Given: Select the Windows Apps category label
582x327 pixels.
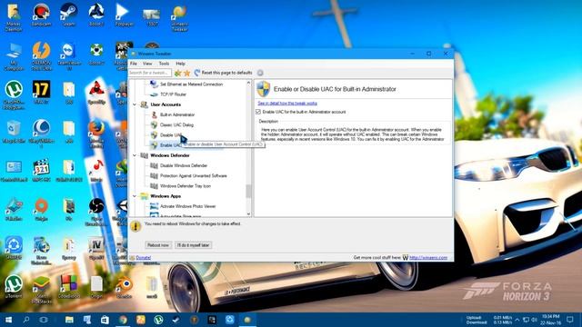Looking at the screenshot, I should tap(166, 196).
